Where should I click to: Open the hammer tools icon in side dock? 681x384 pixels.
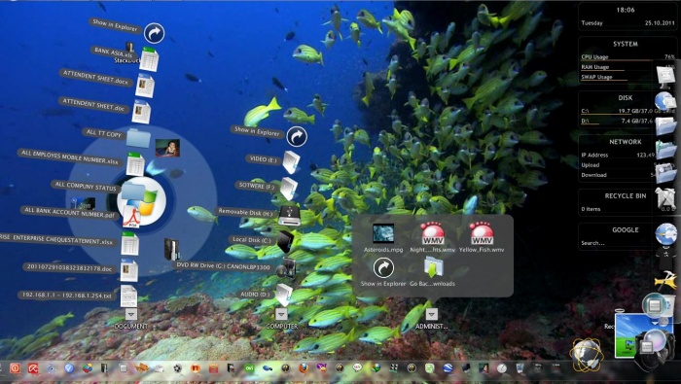(x=665, y=280)
